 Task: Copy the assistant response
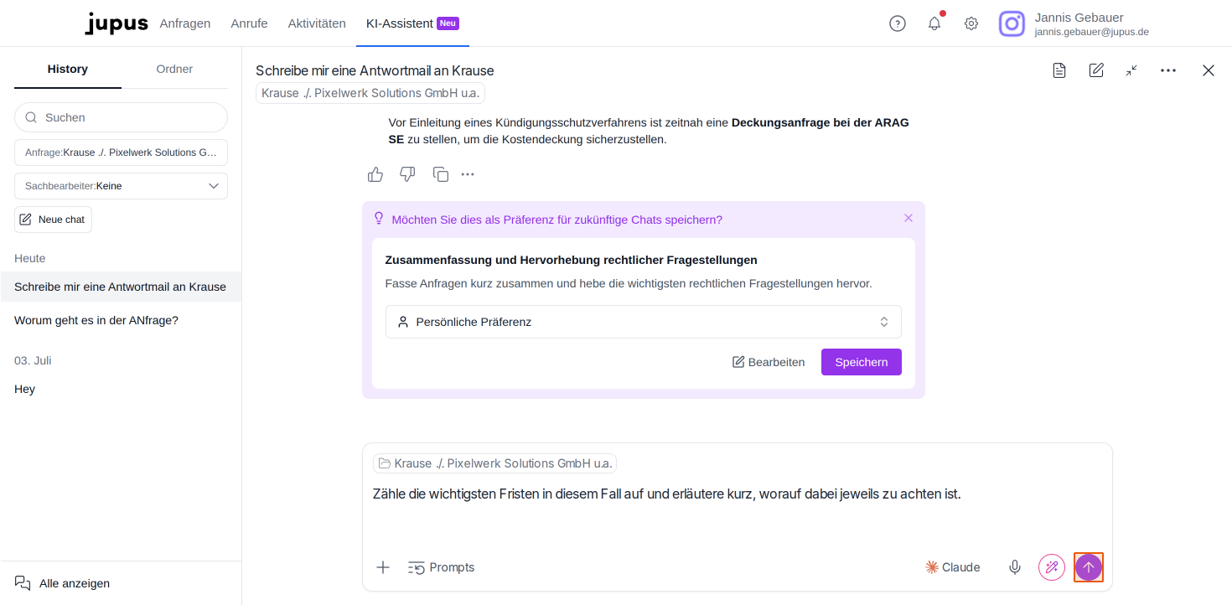click(x=441, y=174)
